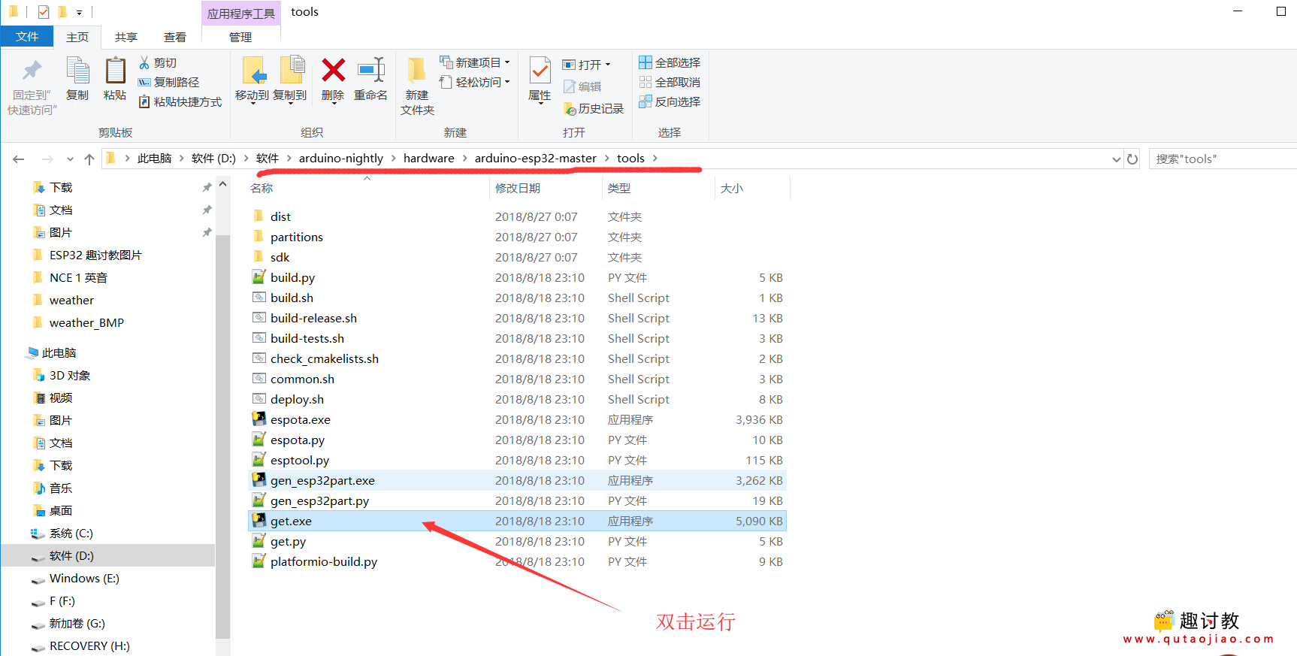Image resolution: width=1297 pixels, height=656 pixels.
Task: Click the Pin to Quick Access icon
Action: (x=32, y=71)
